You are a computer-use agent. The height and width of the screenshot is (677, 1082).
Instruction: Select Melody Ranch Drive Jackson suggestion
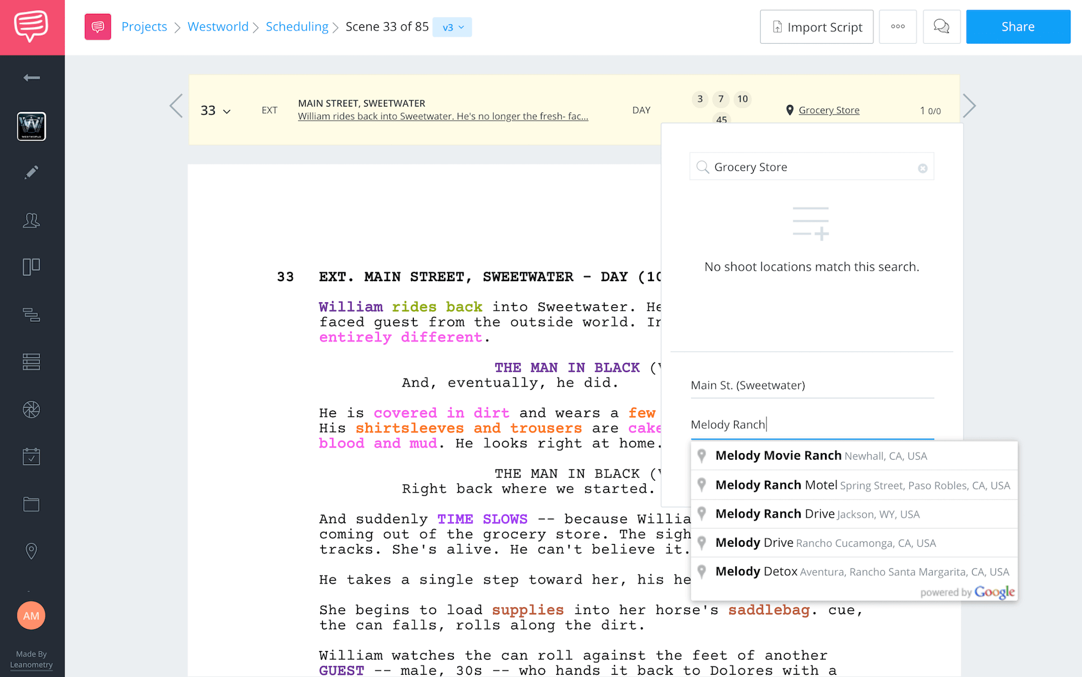coord(854,514)
